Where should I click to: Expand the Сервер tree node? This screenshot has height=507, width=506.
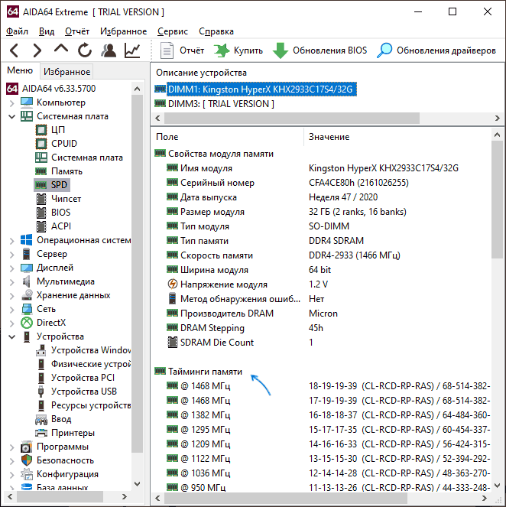[x=11, y=255]
